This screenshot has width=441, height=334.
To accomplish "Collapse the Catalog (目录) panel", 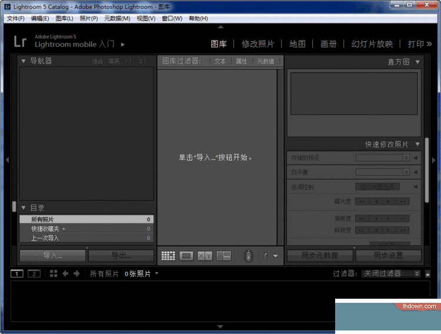I will [24, 208].
